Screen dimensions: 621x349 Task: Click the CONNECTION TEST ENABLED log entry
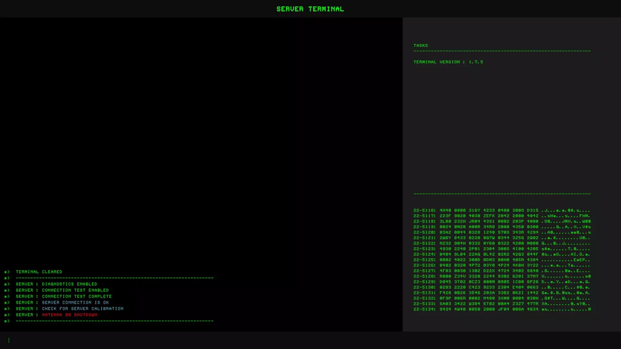[x=75, y=290]
